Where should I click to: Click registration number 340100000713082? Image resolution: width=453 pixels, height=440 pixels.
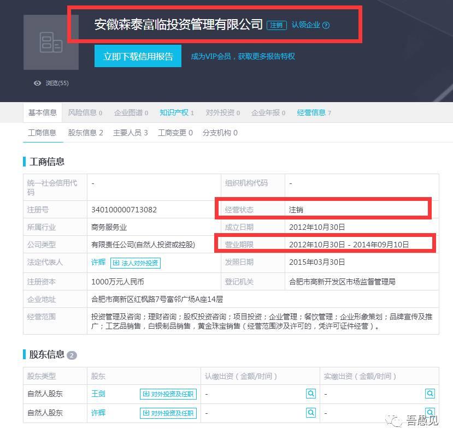124,210
